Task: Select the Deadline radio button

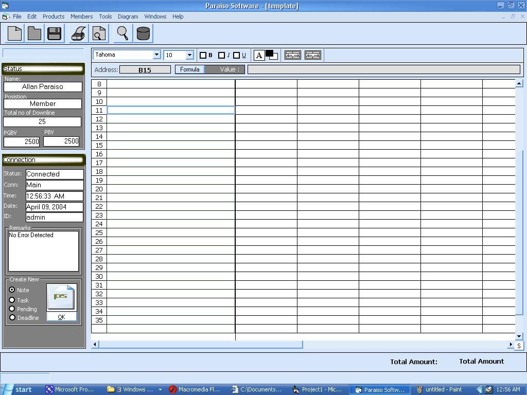Action: pos(12,317)
